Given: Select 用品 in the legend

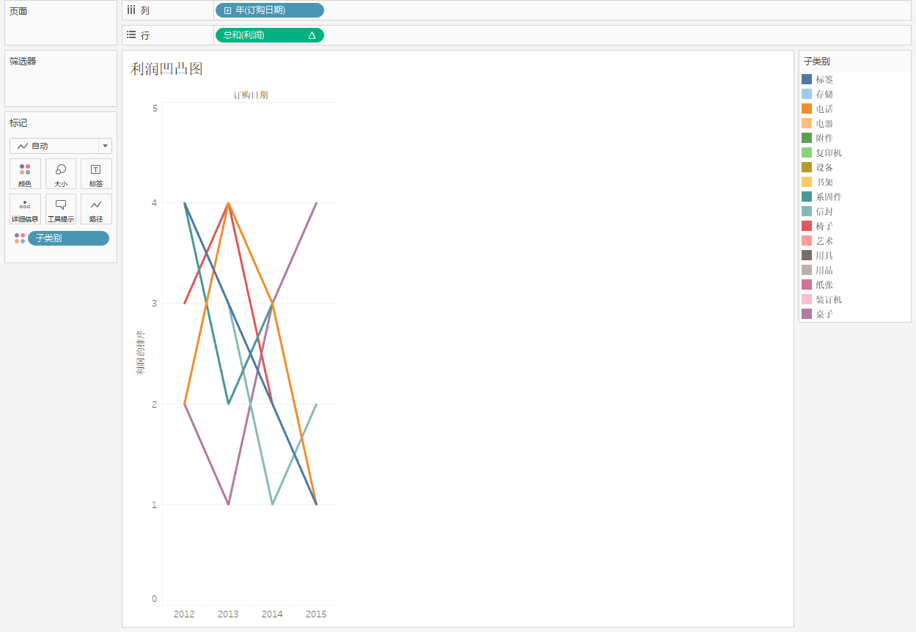Looking at the screenshot, I should click(x=824, y=270).
